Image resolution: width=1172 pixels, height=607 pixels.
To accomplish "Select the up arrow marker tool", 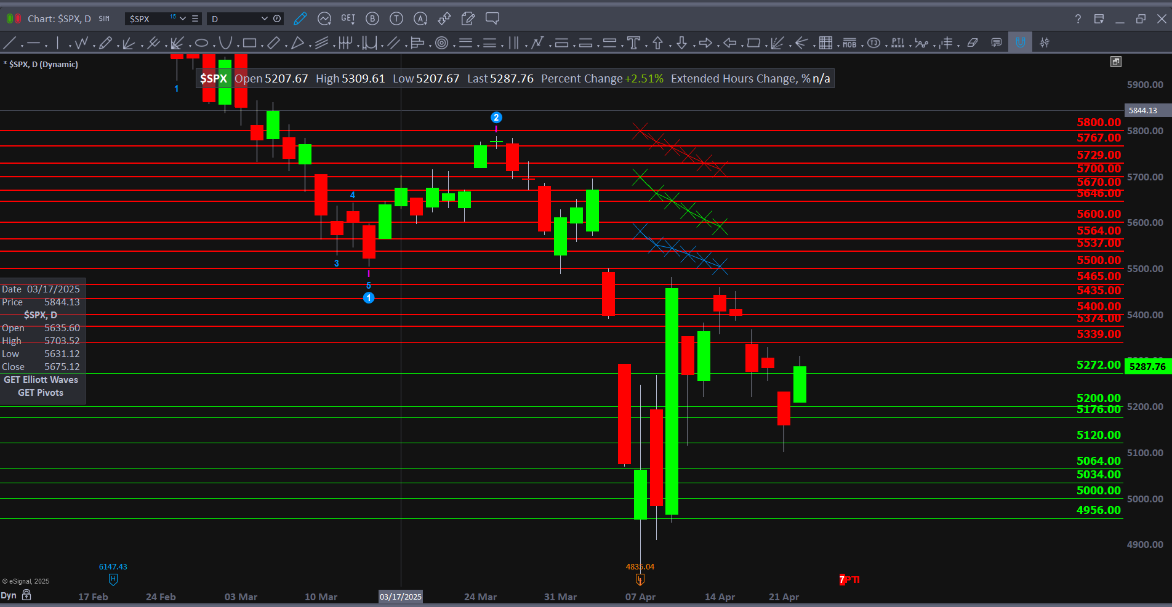I will click(657, 43).
